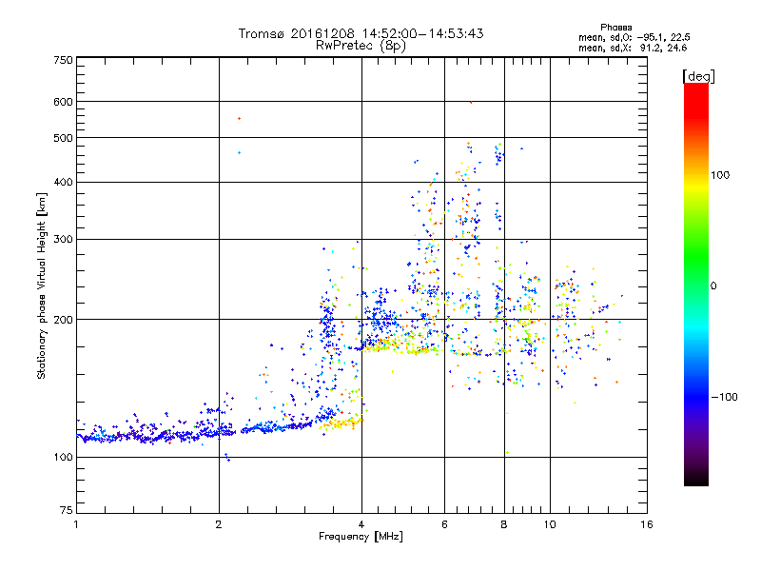
Task: Click the 'Phases' header text
Action: click(x=615, y=28)
